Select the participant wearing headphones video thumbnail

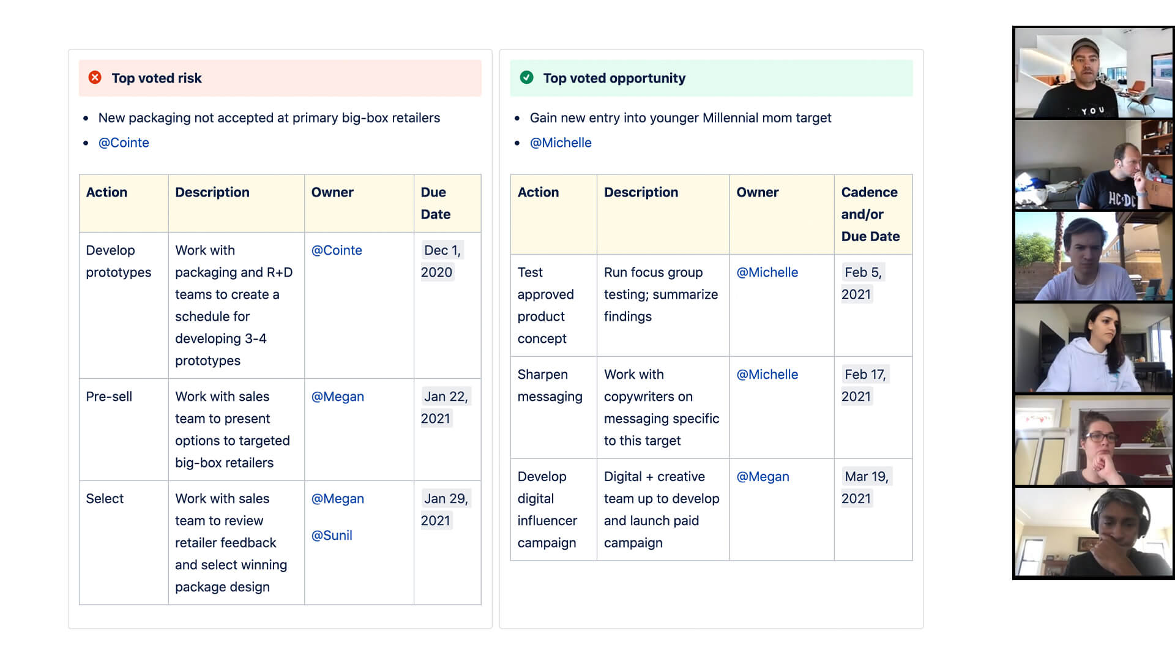[1094, 532]
